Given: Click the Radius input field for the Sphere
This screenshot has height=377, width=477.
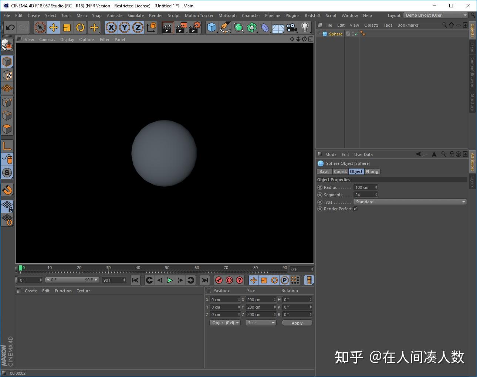Looking at the screenshot, I should pyautogui.click(x=363, y=187).
